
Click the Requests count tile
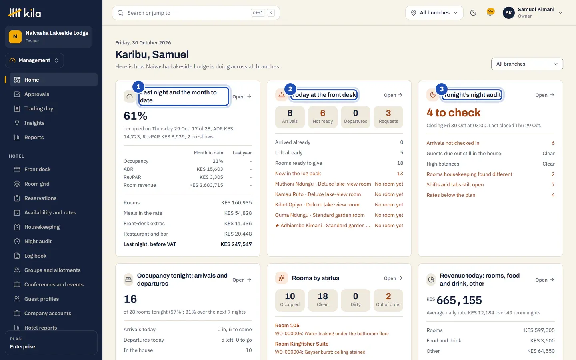tap(388, 117)
